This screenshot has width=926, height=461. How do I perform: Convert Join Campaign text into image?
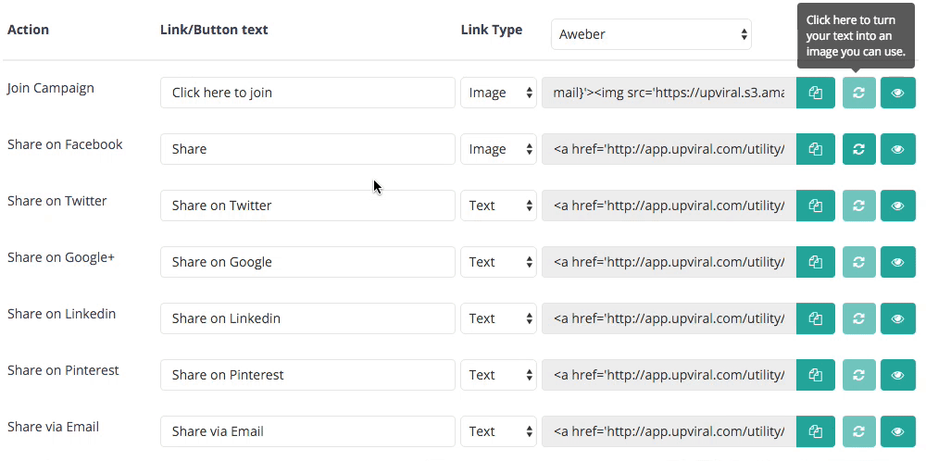[x=858, y=93]
